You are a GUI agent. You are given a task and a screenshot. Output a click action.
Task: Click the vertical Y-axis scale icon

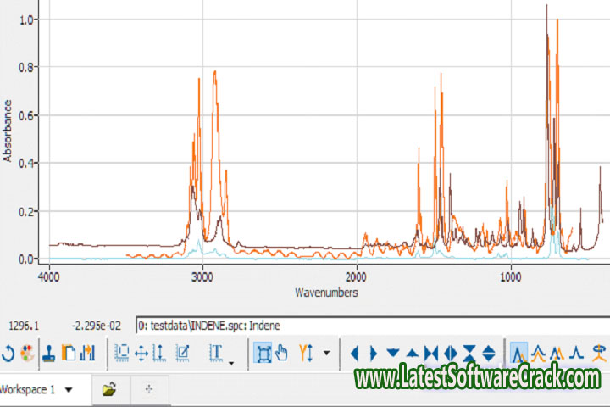click(x=158, y=352)
